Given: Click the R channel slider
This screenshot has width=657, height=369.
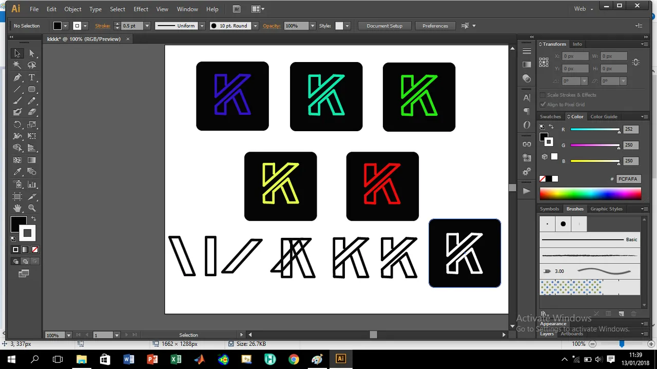Looking at the screenshot, I should tap(594, 130).
